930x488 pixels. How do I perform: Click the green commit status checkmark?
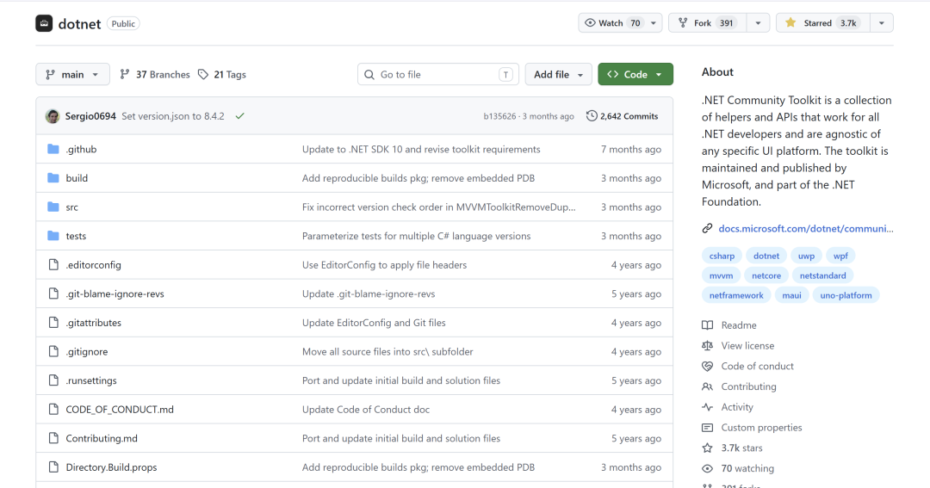(x=239, y=116)
